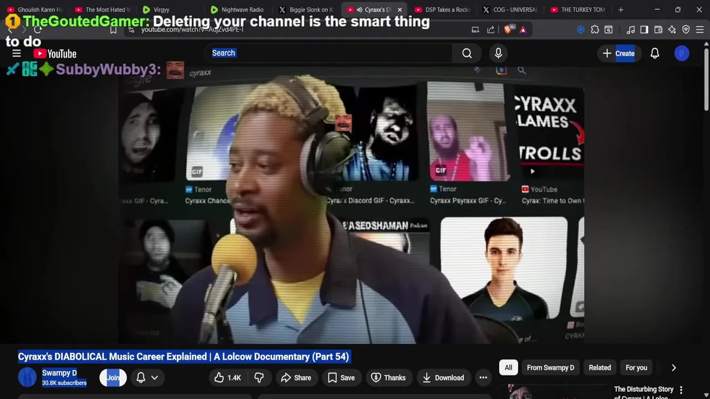Viewport: 710px width, 399px height.
Task: Show next filter chips with right arrow
Action: [x=673, y=367]
